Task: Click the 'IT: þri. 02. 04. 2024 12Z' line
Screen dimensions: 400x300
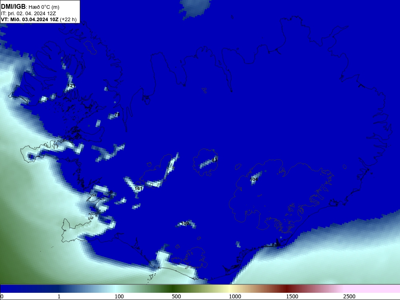Action: coord(28,14)
